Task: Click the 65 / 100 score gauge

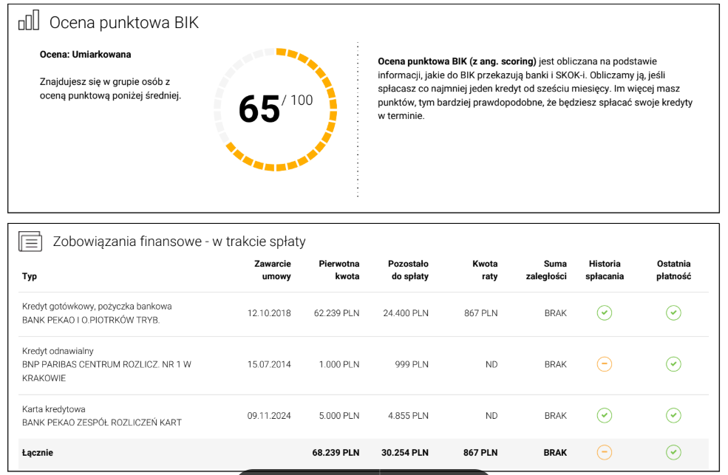Action: pyautogui.click(x=276, y=109)
